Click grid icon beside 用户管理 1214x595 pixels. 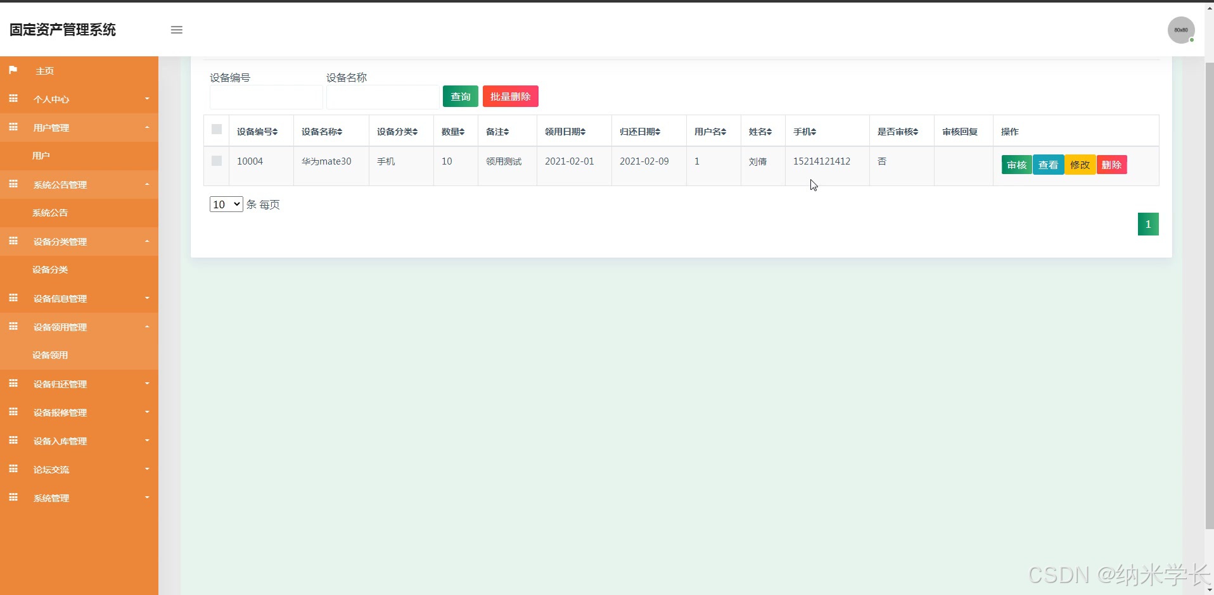point(13,127)
